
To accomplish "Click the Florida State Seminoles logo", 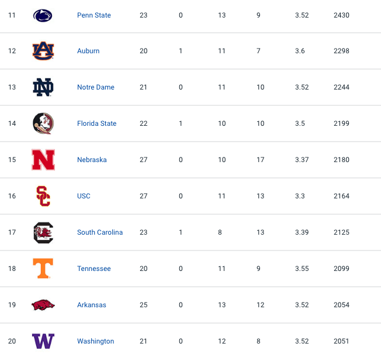I will (x=43, y=123).
